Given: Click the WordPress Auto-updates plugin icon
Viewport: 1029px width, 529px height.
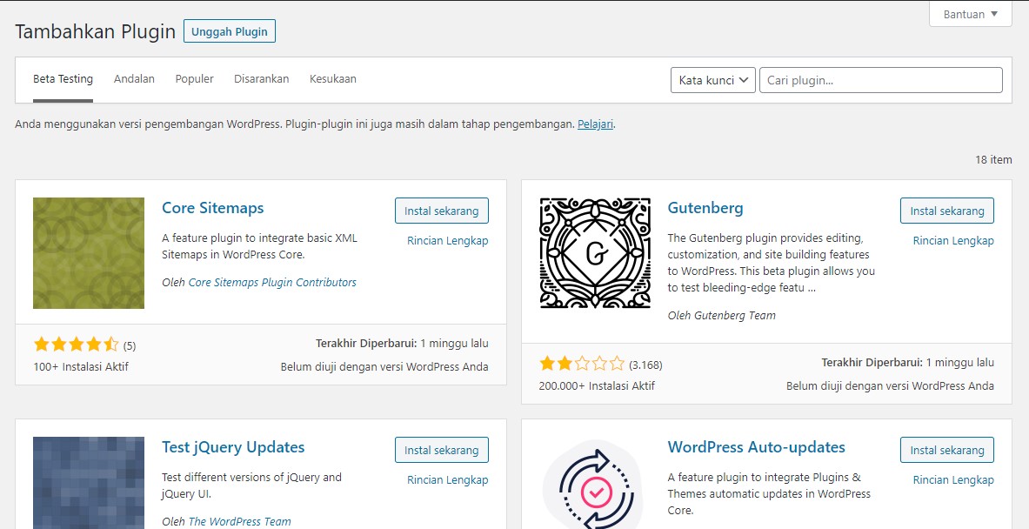Looking at the screenshot, I should click(595, 483).
